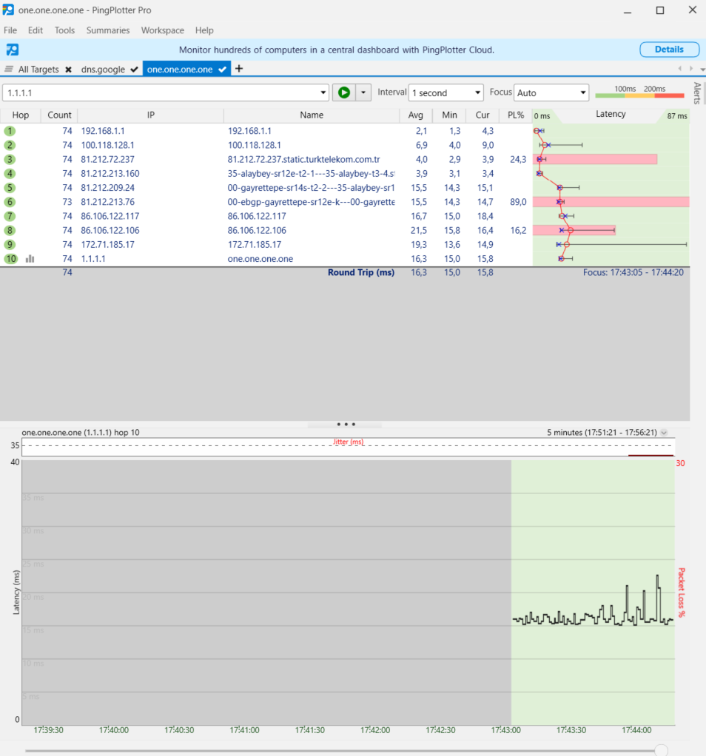This screenshot has height=756, width=706.
Task: Open the Workspace menu
Action: click(163, 30)
